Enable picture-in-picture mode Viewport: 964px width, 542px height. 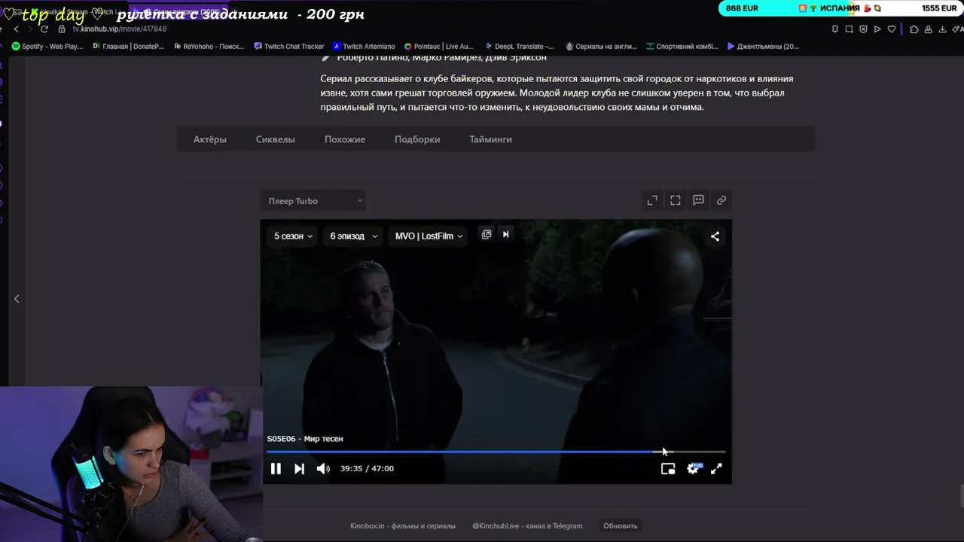pyautogui.click(x=668, y=469)
